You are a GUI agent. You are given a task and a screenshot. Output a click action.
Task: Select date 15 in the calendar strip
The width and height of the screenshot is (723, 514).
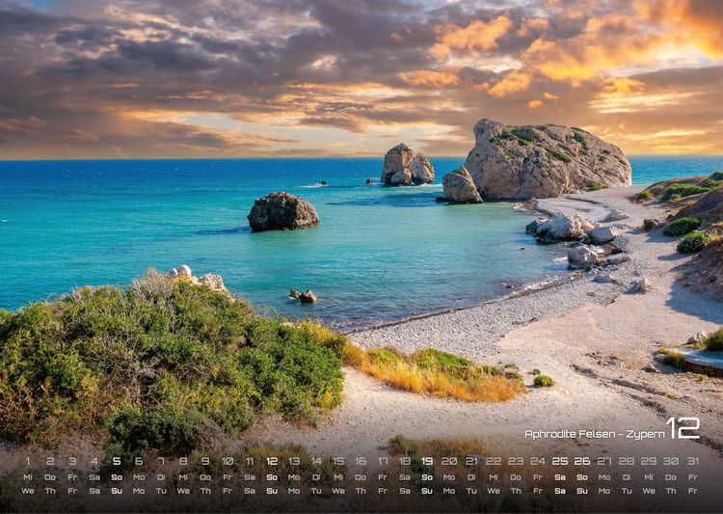[338, 461]
